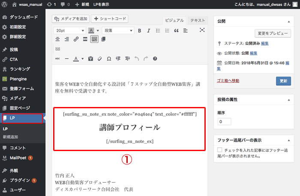The height and width of the screenshot is (196, 300).
Task: Open the 段落 paragraph format dropdown
Action: 118,30
